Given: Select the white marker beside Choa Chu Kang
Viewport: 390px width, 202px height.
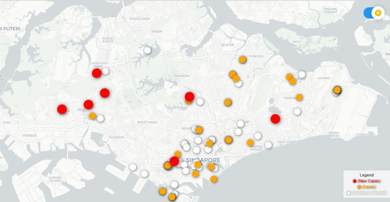Looking at the screenshot, I should click(x=105, y=71).
